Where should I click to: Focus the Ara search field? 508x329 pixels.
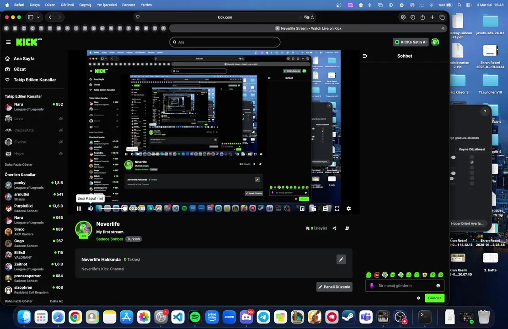(x=225, y=42)
